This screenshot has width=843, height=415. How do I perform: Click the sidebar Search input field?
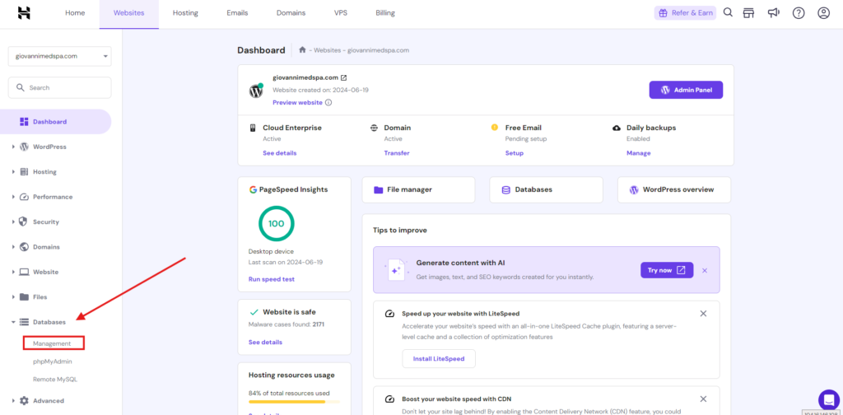click(59, 87)
